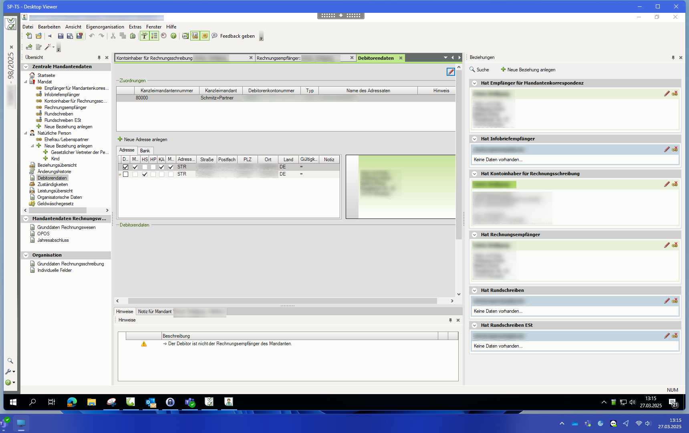Collapse the Hat Infobriefempfänger panel
The image size is (689, 433).
[x=475, y=139]
